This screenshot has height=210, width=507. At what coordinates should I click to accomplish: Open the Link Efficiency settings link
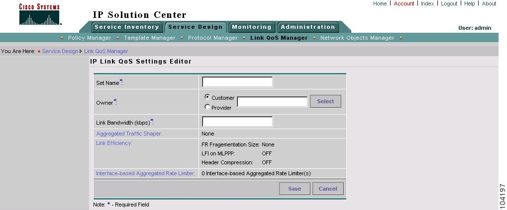[x=114, y=143]
